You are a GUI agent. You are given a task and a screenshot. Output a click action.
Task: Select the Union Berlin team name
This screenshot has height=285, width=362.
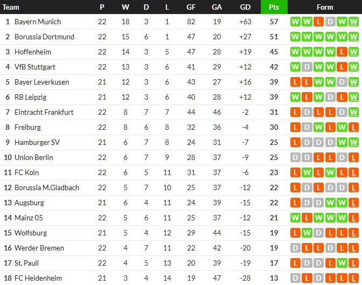point(33,158)
